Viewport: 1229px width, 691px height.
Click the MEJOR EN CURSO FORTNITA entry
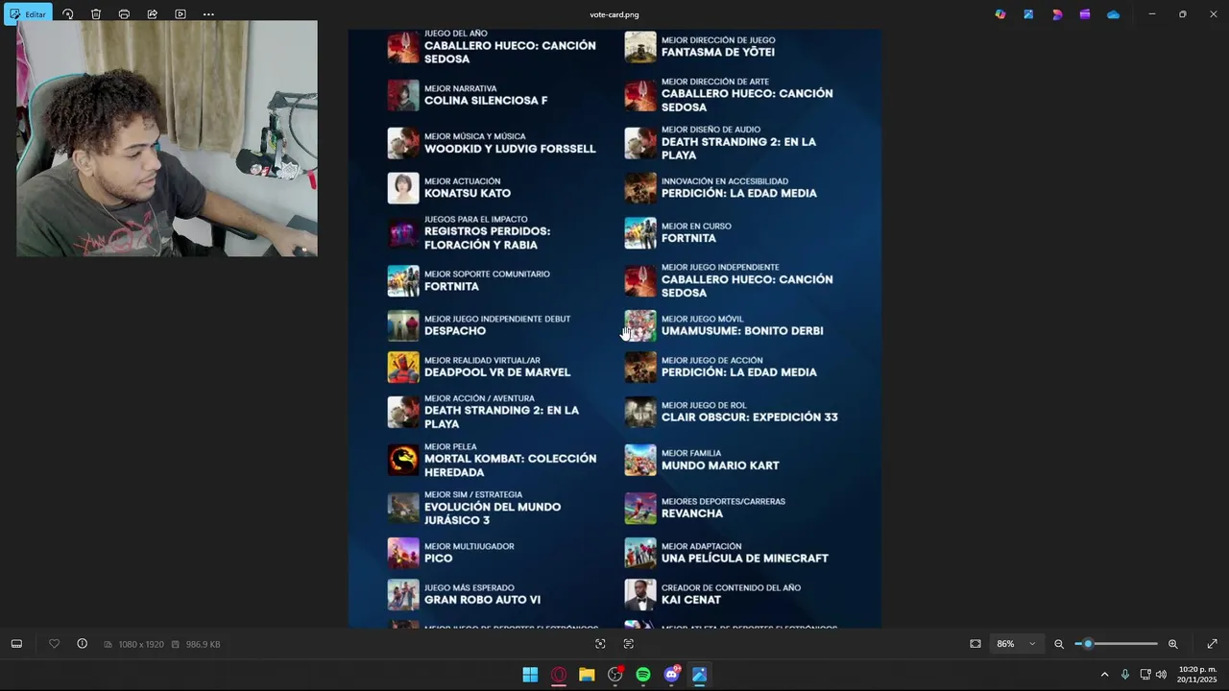tap(678, 232)
